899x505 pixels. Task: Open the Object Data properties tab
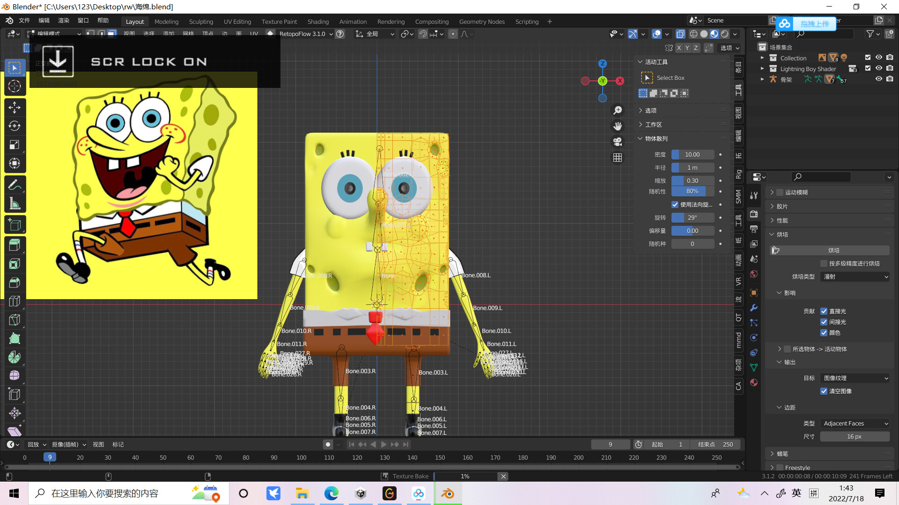(754, 368)
